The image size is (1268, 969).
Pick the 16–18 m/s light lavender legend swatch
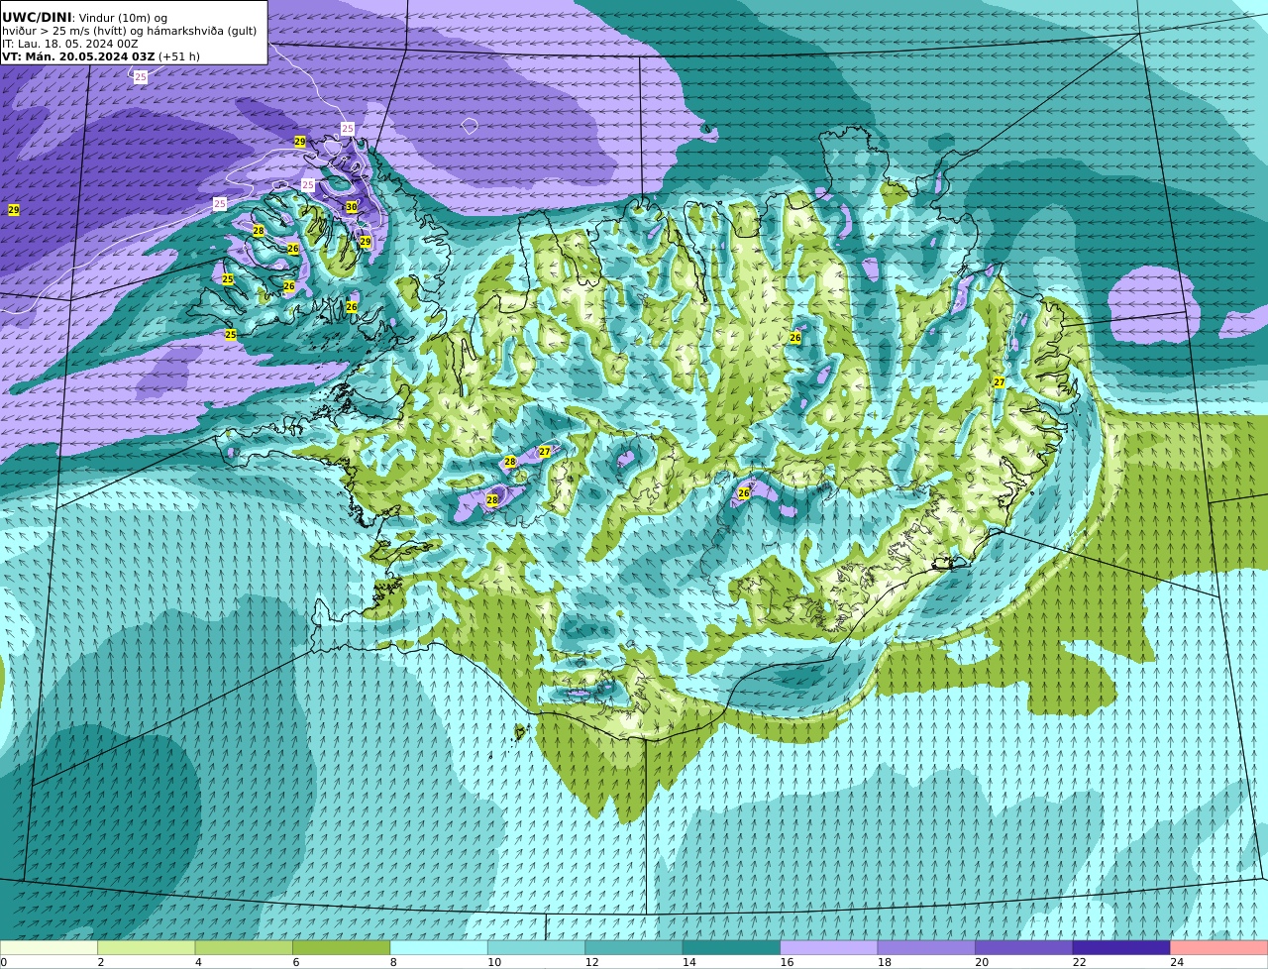click(x=829, y=948)
